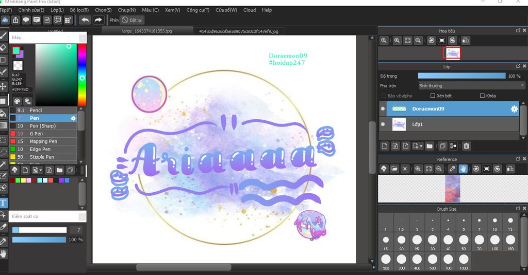Viewport: 528px width, 275px height.
Task: Select the Gradient tool
Action: click(x=3, y=125)
